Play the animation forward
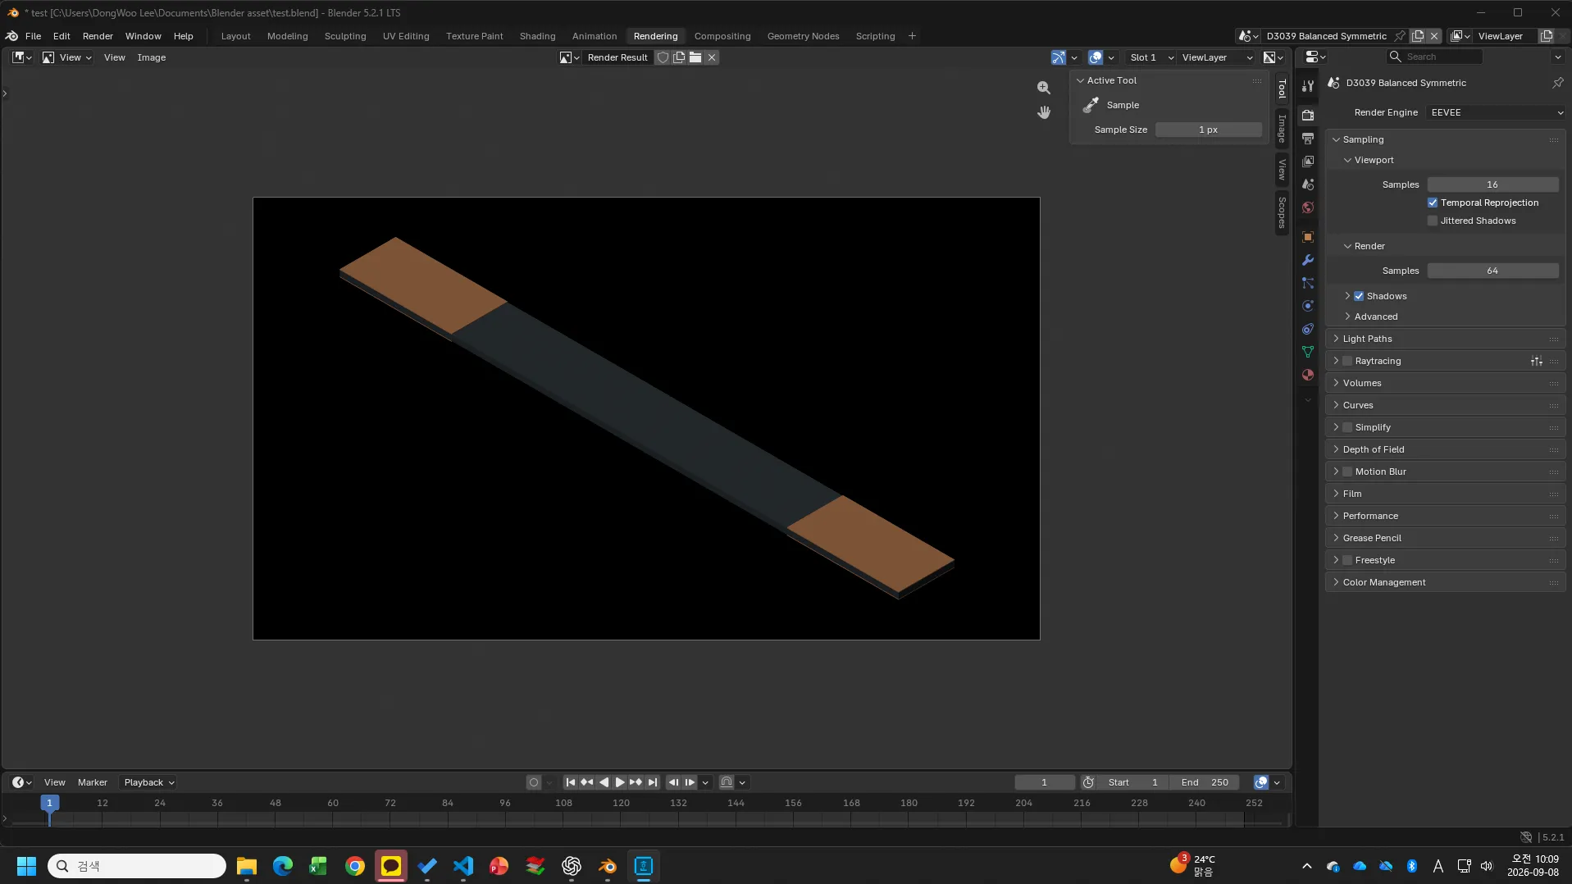The width and height of the screenshot is (1572, 884). click(620, 782)
